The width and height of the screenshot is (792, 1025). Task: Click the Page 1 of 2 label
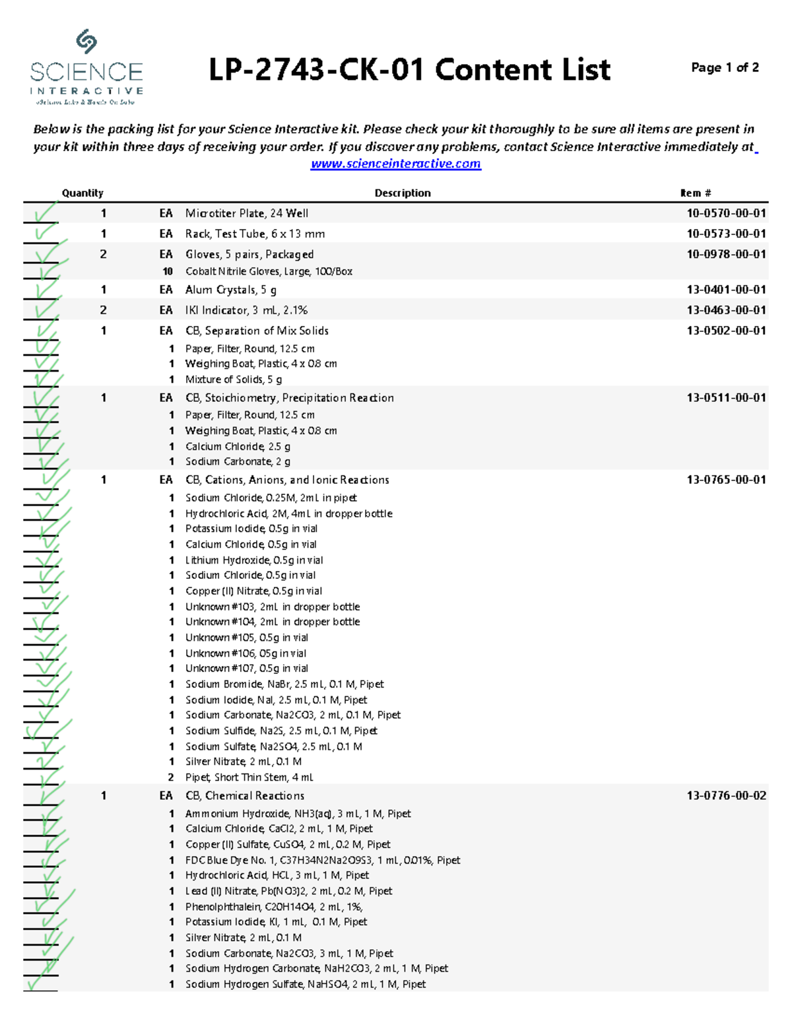[x=726, y=66]
